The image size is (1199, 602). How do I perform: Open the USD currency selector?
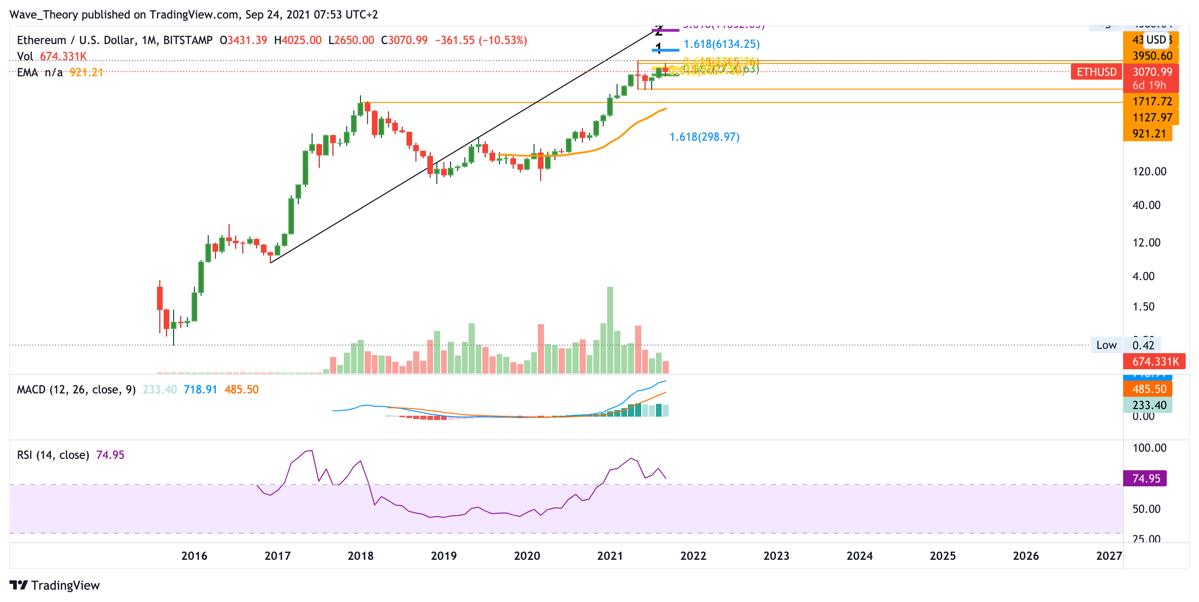[x=1156, y=40]
